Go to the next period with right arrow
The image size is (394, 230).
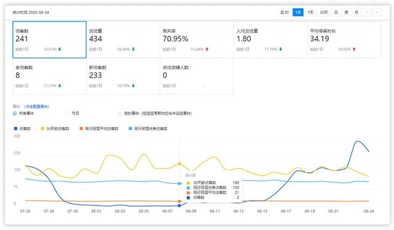pos(376,12)
